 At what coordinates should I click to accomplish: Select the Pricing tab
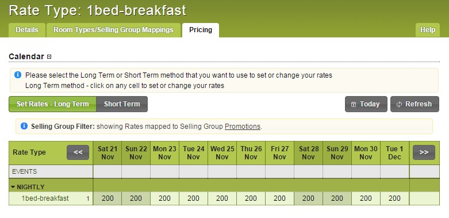(201, 30)
